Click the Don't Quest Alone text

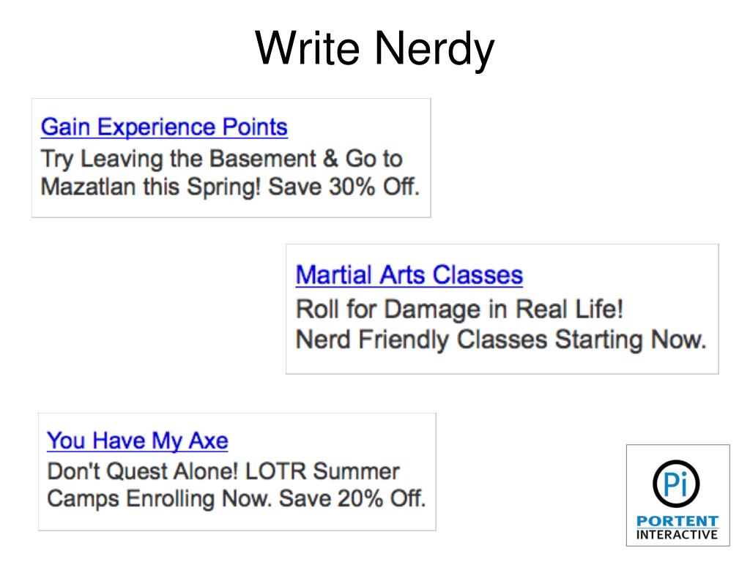(143, 472)
